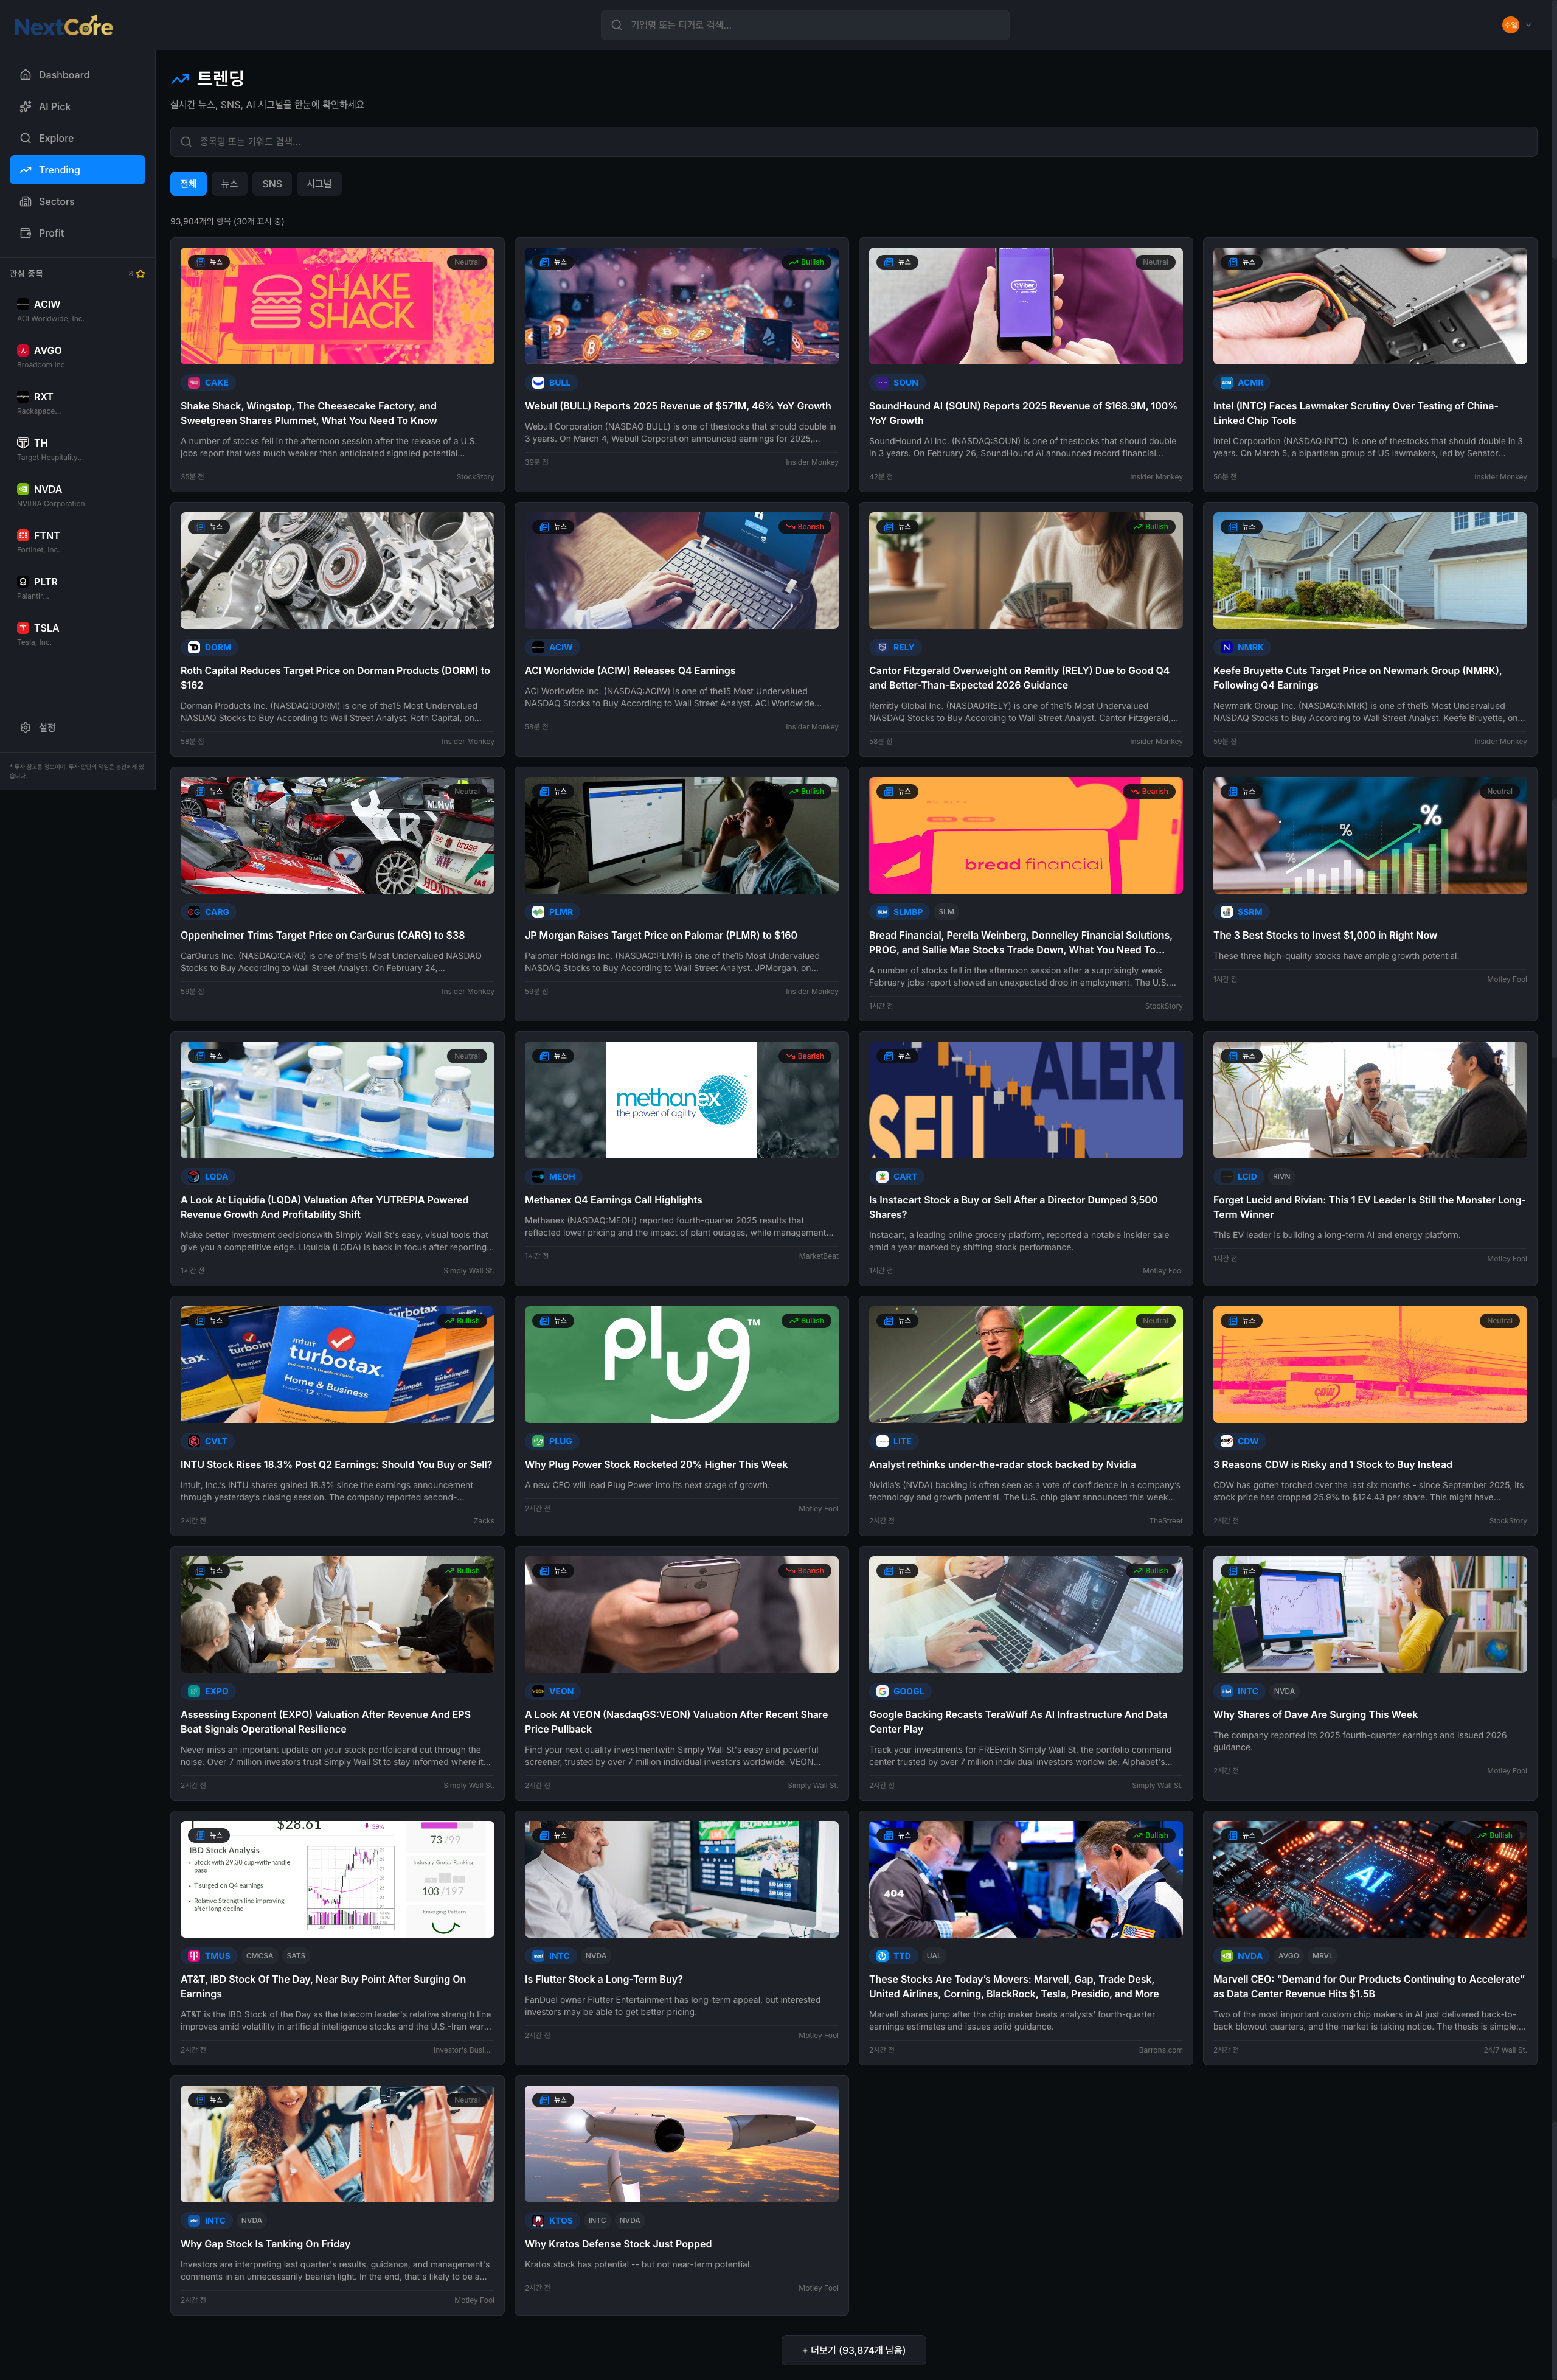
Task: Click the yellow star beside 관심 종목
Action: tap(140, 272)
